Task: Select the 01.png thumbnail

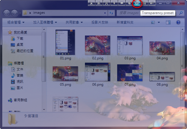Action: pos(65,42)
